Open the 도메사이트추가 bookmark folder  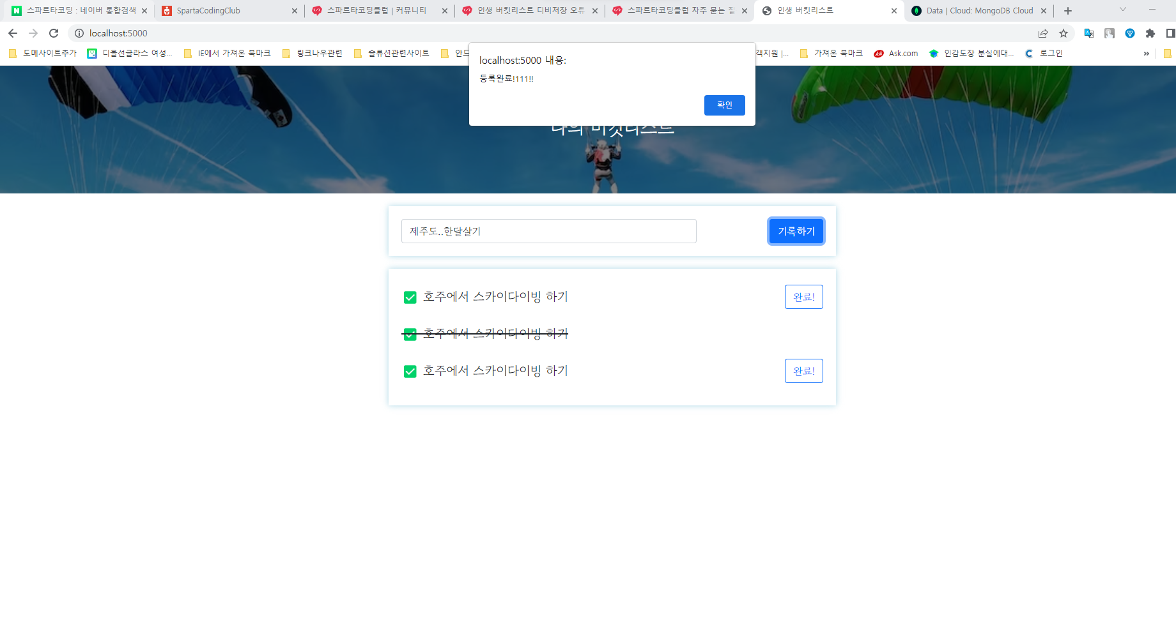point(43,54)
